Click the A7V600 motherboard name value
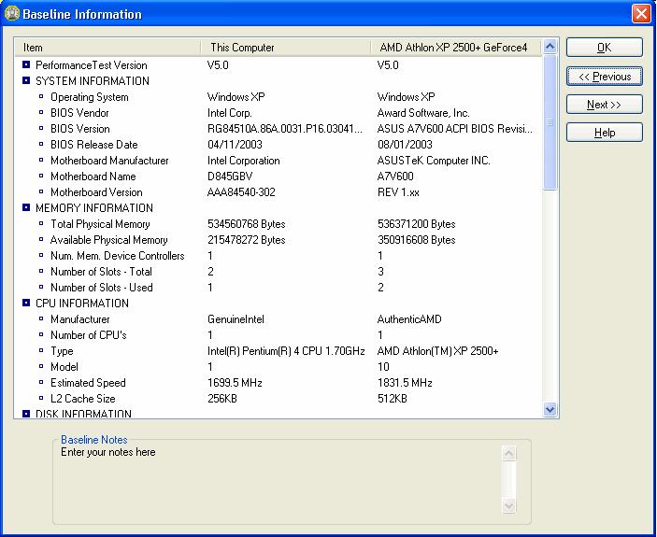Screen dimensions: 657x537 395,177
